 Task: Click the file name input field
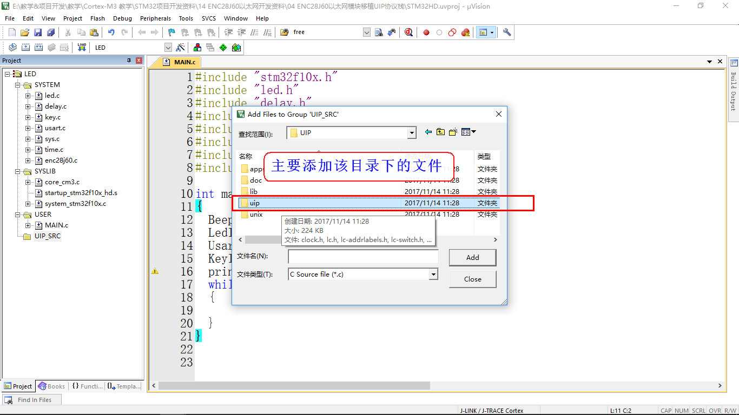363,257
